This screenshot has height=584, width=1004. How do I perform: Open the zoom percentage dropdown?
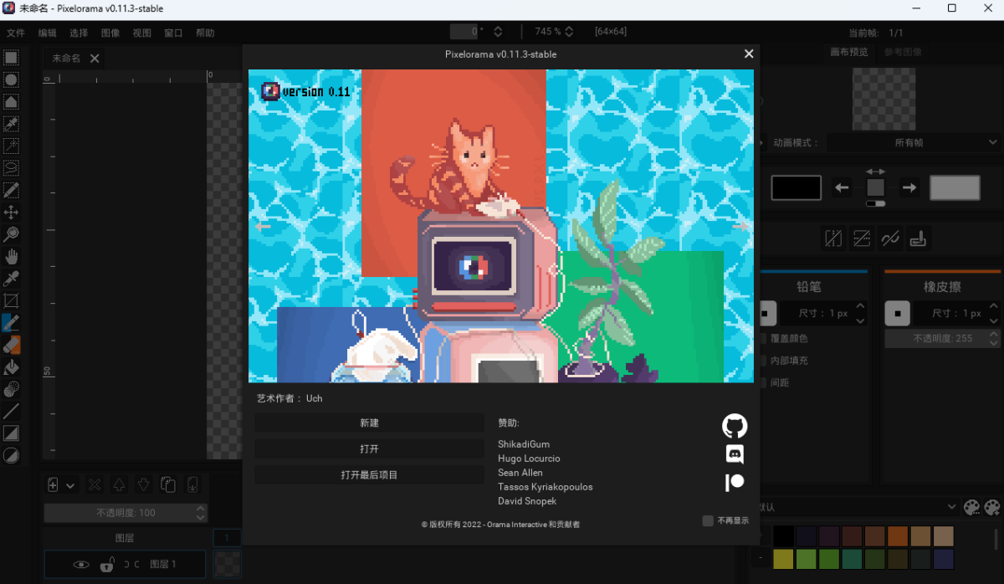point(569,31)
